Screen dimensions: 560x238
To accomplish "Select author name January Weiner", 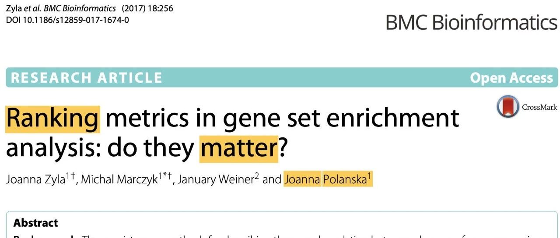I will [x=213, y=180].
